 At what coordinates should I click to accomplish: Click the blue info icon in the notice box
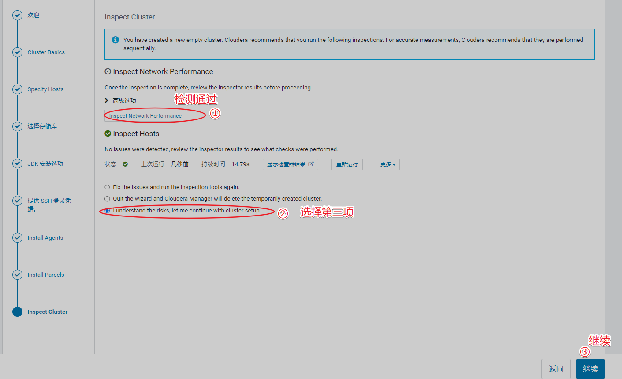pos(115,40)
